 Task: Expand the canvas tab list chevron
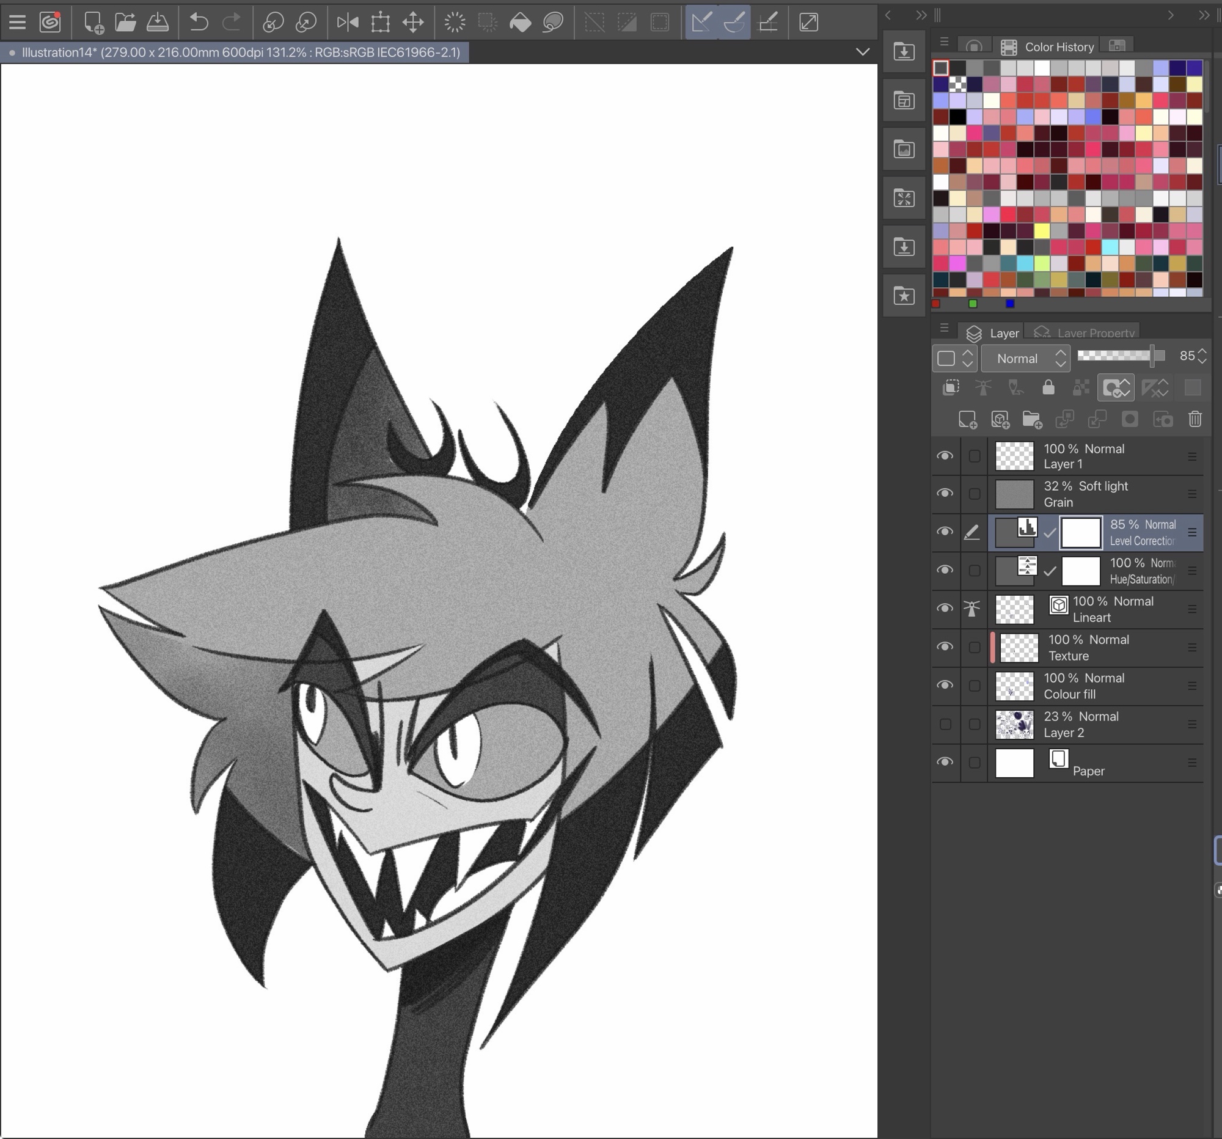[862, 53]
